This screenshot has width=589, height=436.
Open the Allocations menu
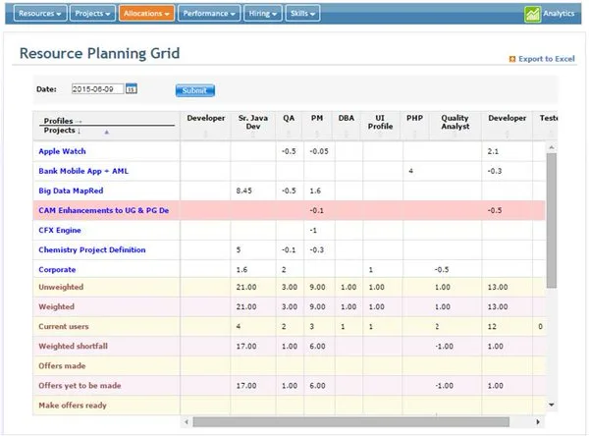point(146,13)
